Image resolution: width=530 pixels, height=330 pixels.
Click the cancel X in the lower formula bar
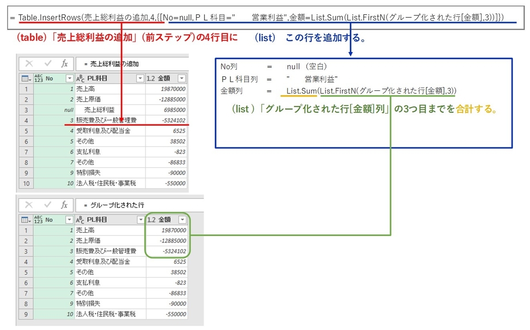27,205
